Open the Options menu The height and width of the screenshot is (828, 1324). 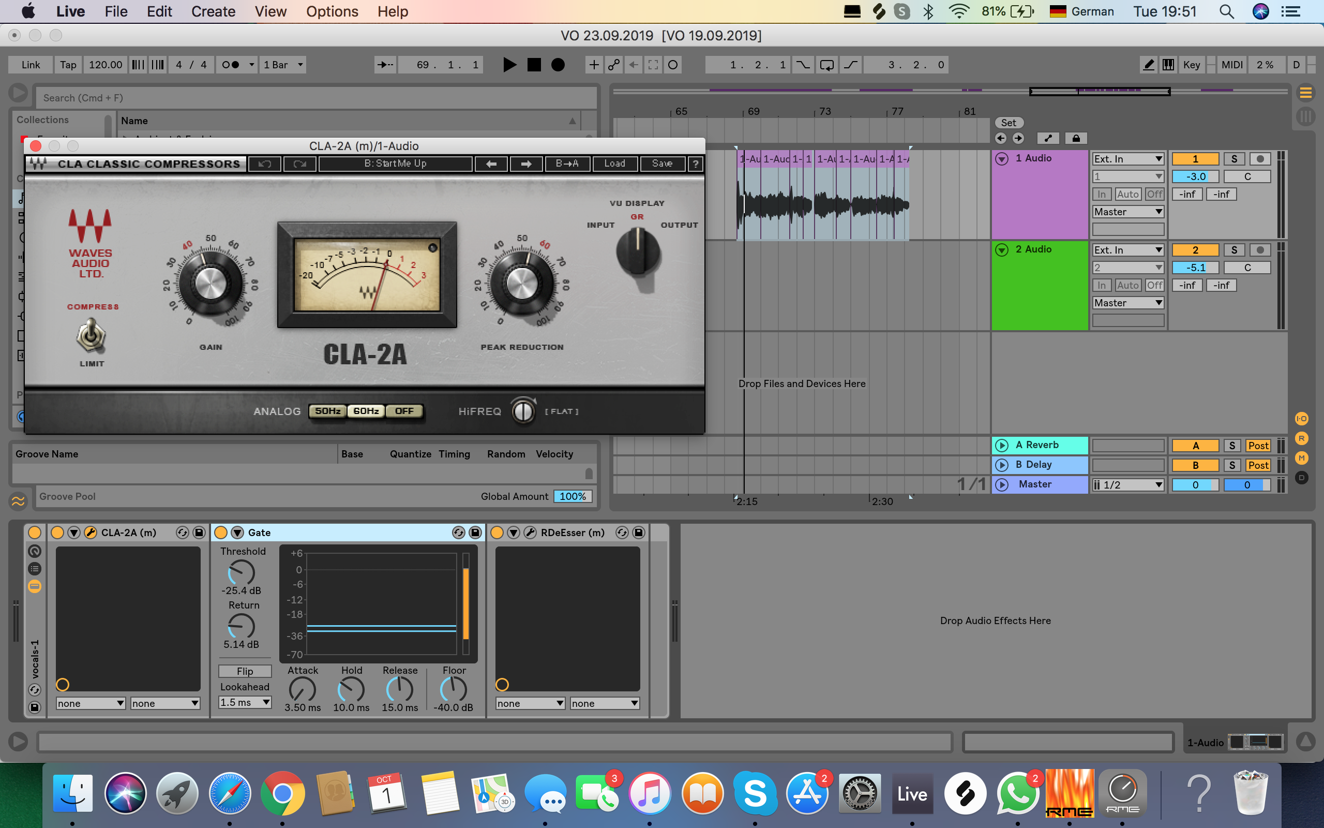coord(332,11)
